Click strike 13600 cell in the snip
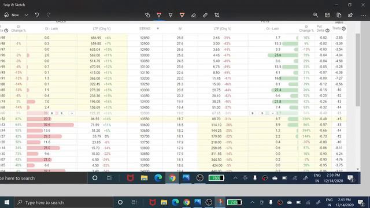The height and width of the screenshot is (208, 370). [x=145, y=125]
